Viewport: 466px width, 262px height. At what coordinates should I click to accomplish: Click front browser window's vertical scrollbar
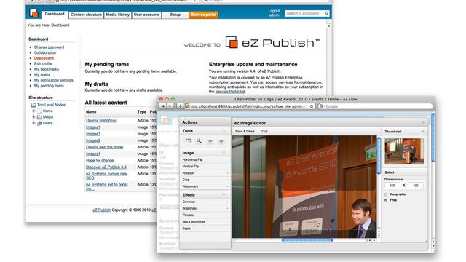pos(433,138)
